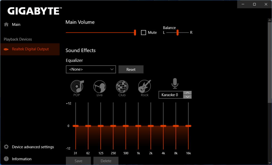Select the POP equalizer preset icon
Image resolution: width=272 pixels, height=165 pixels.
point(77,86)
